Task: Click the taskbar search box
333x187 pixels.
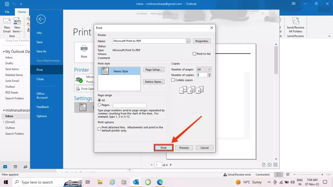Action: (x=47, y=182)
